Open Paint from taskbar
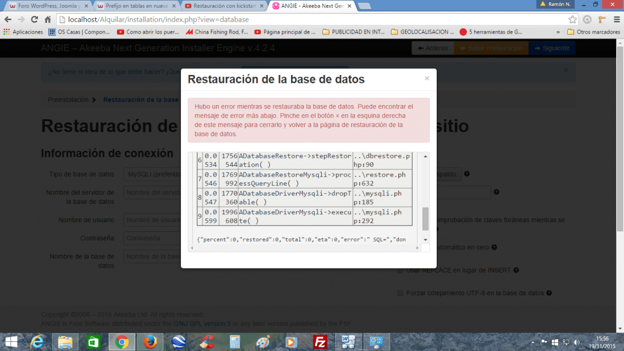The image size is (624, 351). point(263,342)
